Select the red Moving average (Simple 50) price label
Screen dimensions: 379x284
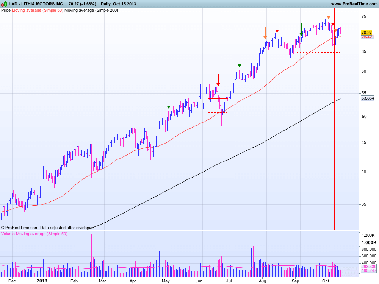tap(37, 11)
